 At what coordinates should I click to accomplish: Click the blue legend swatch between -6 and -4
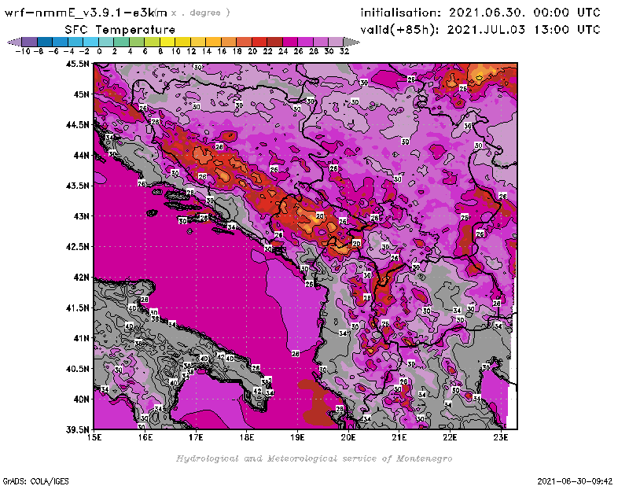pos(61,42)
